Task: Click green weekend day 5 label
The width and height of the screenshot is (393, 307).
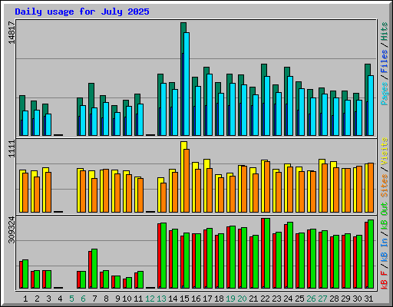Action: (71, 299)
